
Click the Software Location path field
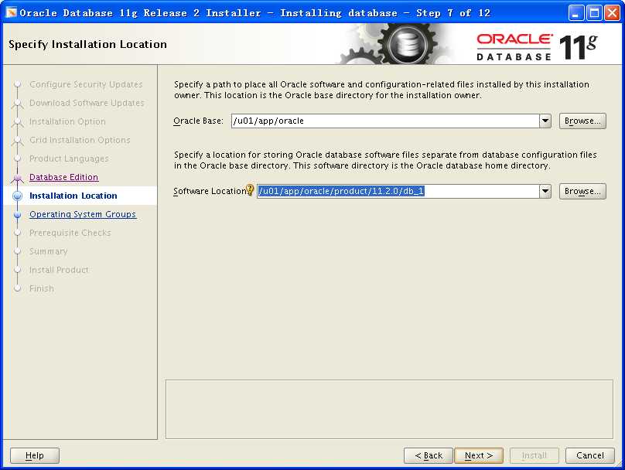coord(398,191)
